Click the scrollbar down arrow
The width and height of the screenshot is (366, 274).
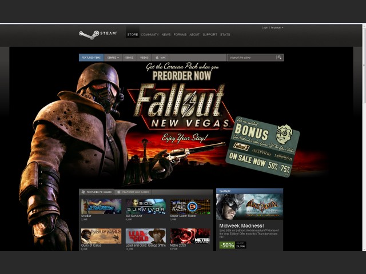364,249
